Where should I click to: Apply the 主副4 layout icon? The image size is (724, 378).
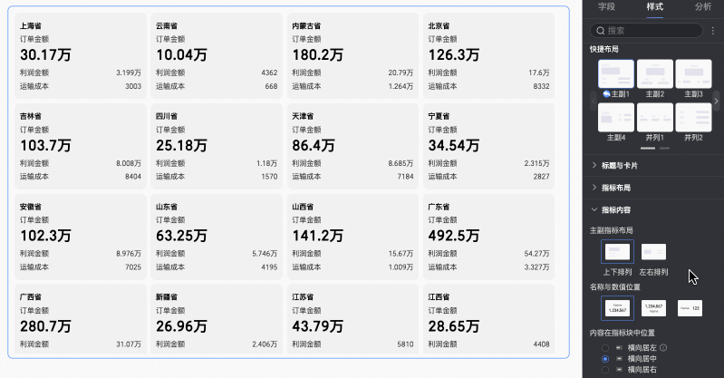point(616,117)
